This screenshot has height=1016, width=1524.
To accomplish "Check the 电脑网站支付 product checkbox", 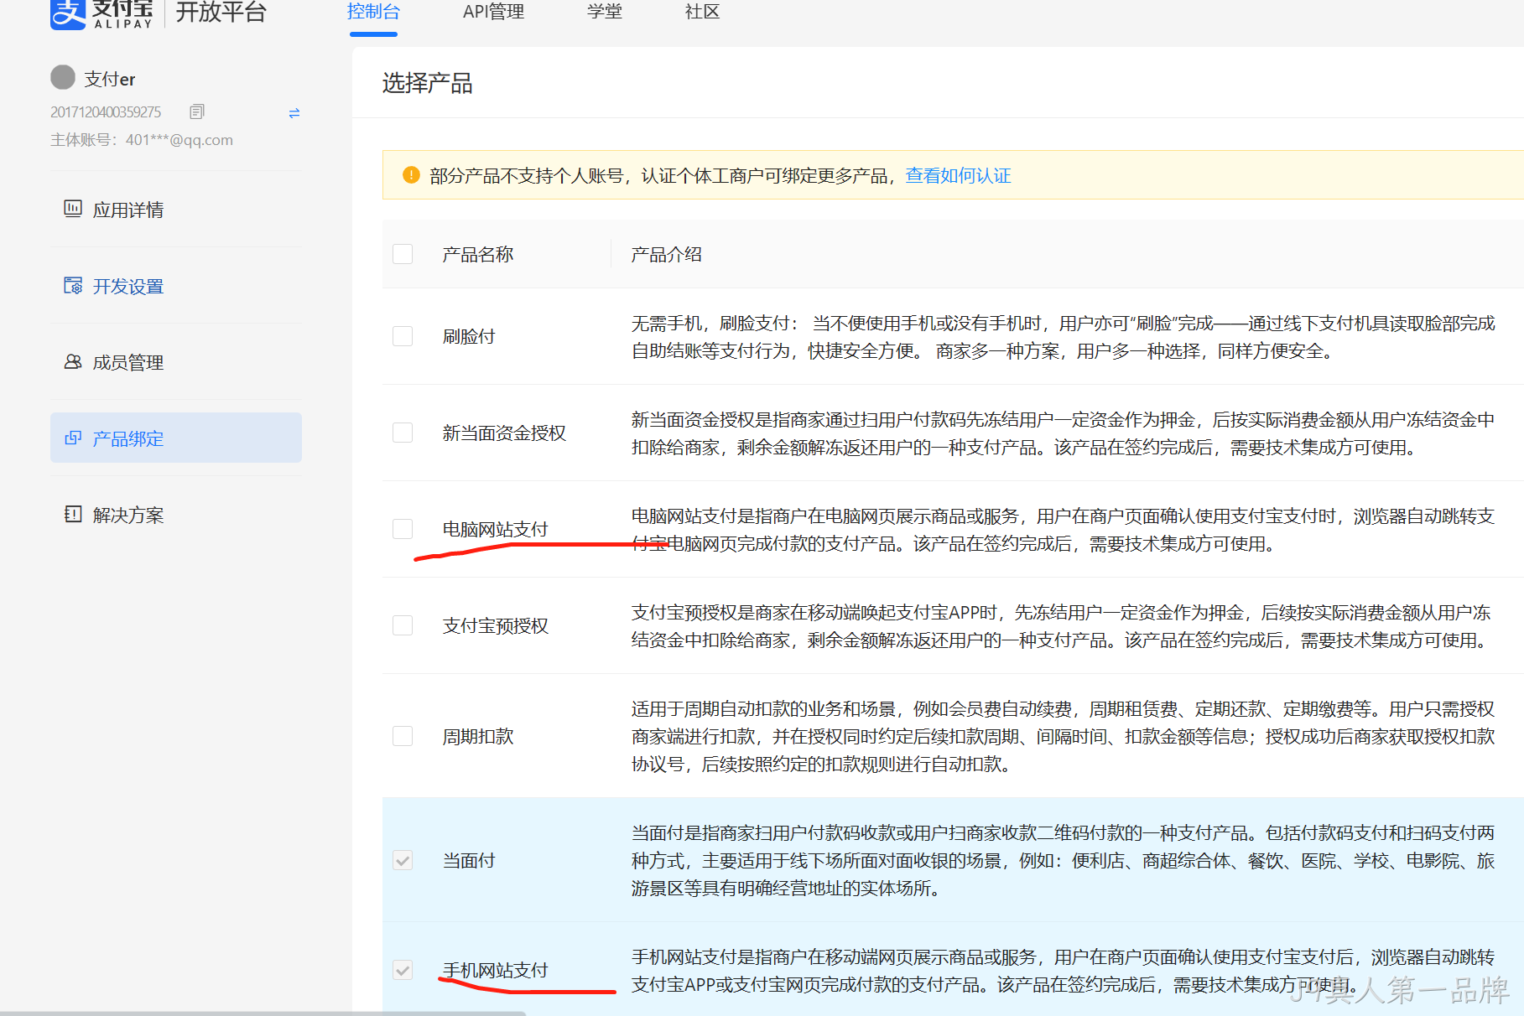I will (x=403, y=529).
